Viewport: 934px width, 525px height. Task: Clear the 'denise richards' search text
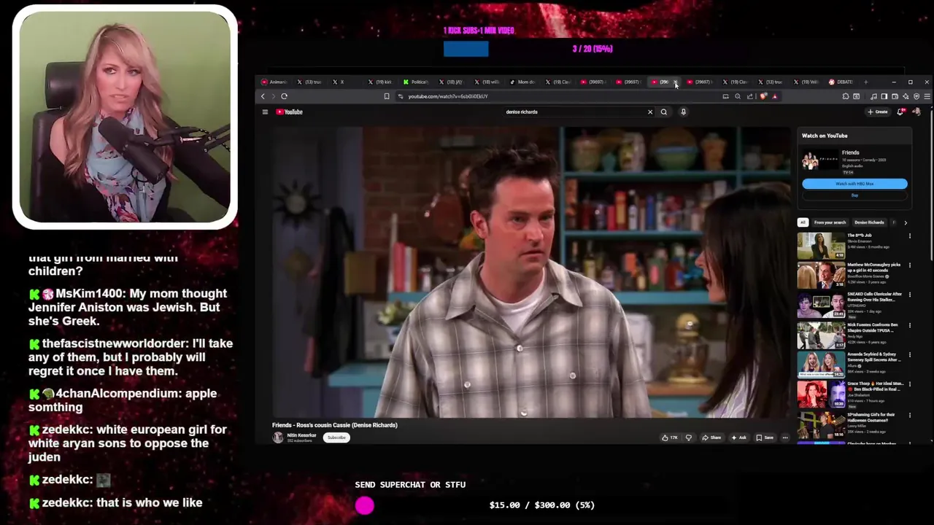coord(650,112)
